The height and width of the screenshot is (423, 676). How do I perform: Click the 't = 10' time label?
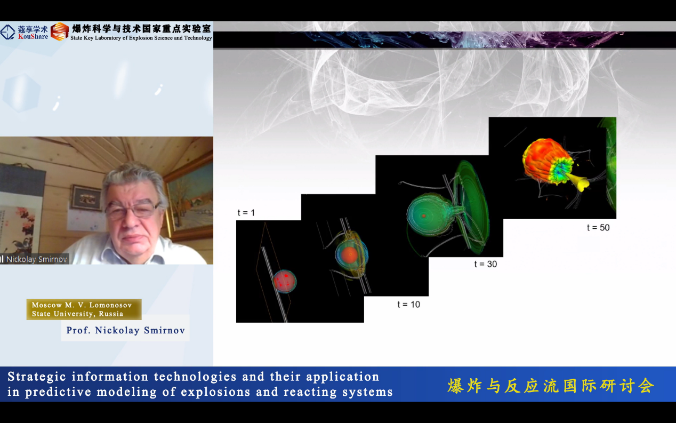tap(408, 305)
